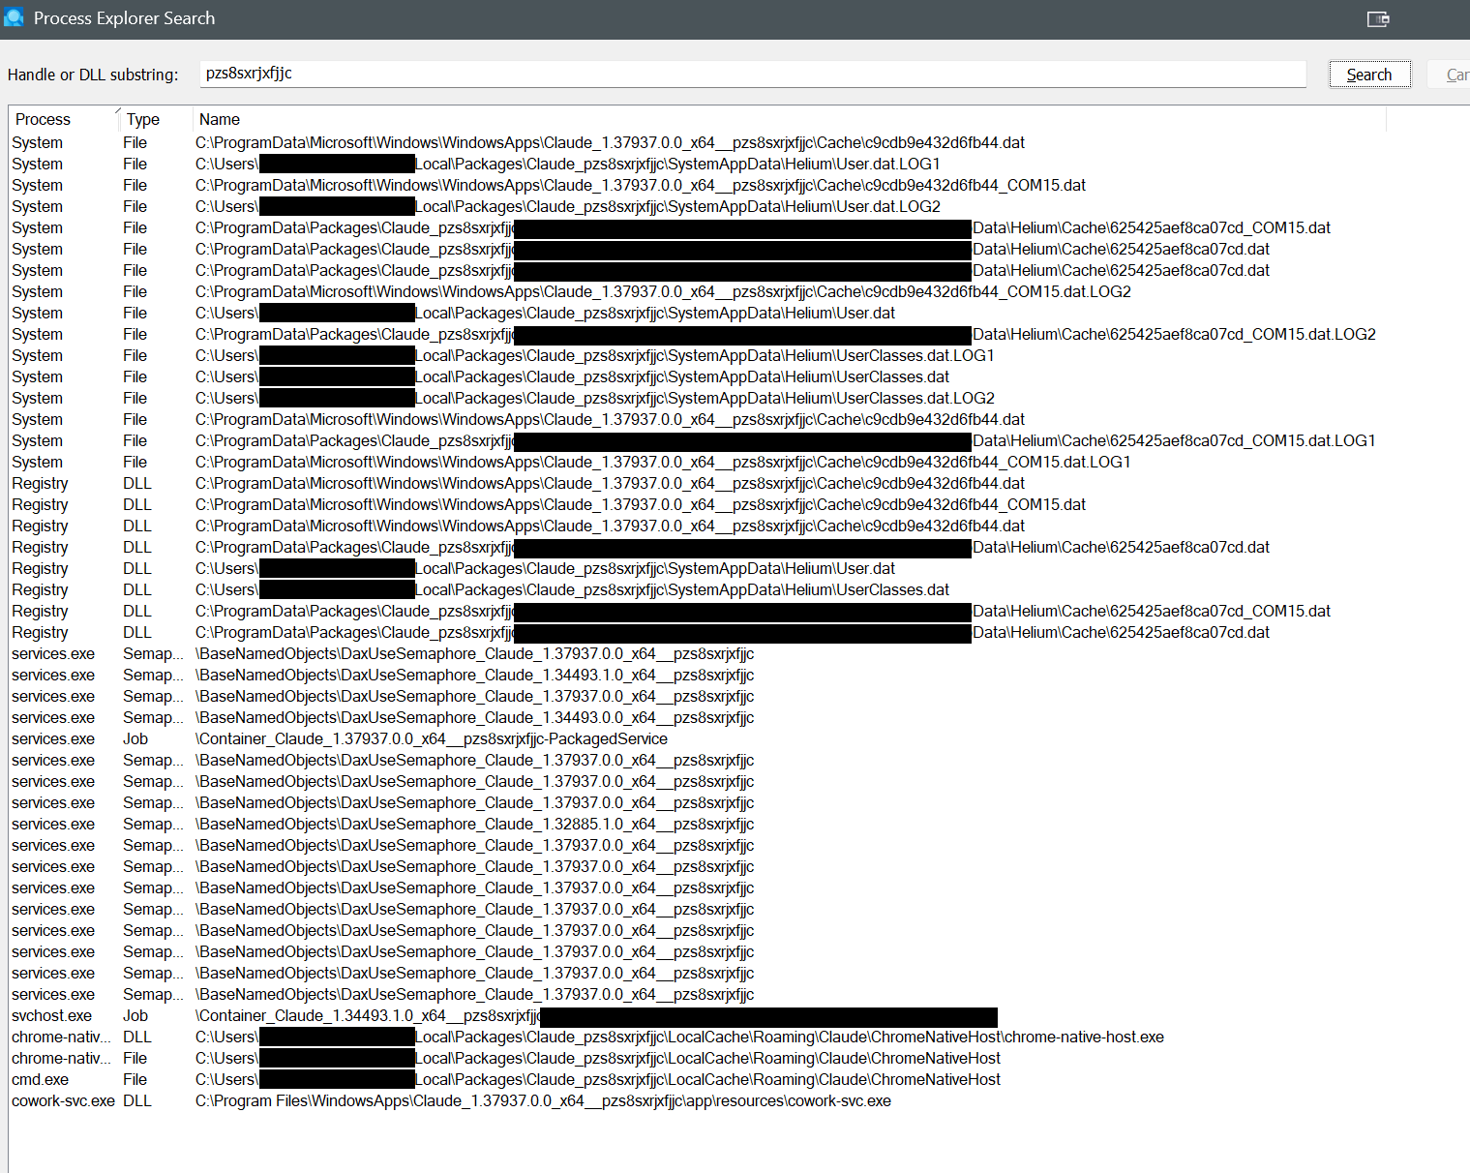1470x1173 pixels.
Task: Select System row ending 625425aef8ca07cd_COM15.dat.LOG1
Action: pos(698,440)
